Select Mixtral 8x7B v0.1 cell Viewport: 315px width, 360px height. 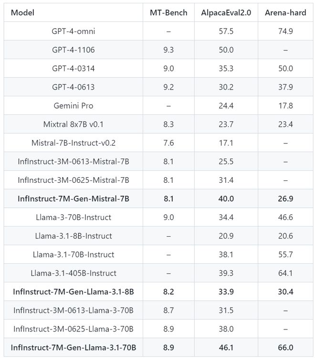point(73,124)
